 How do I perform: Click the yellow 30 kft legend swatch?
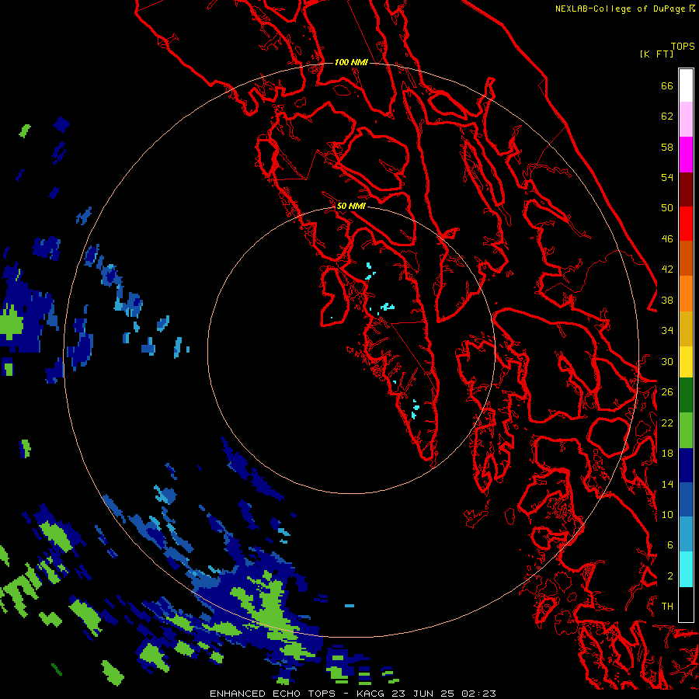point(686,361)
